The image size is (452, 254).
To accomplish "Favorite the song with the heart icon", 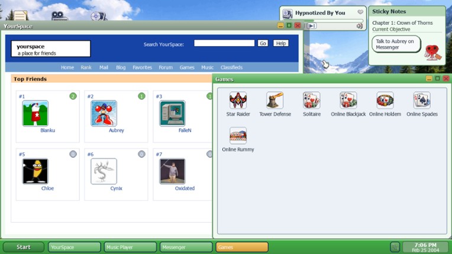I will point(360,12).
